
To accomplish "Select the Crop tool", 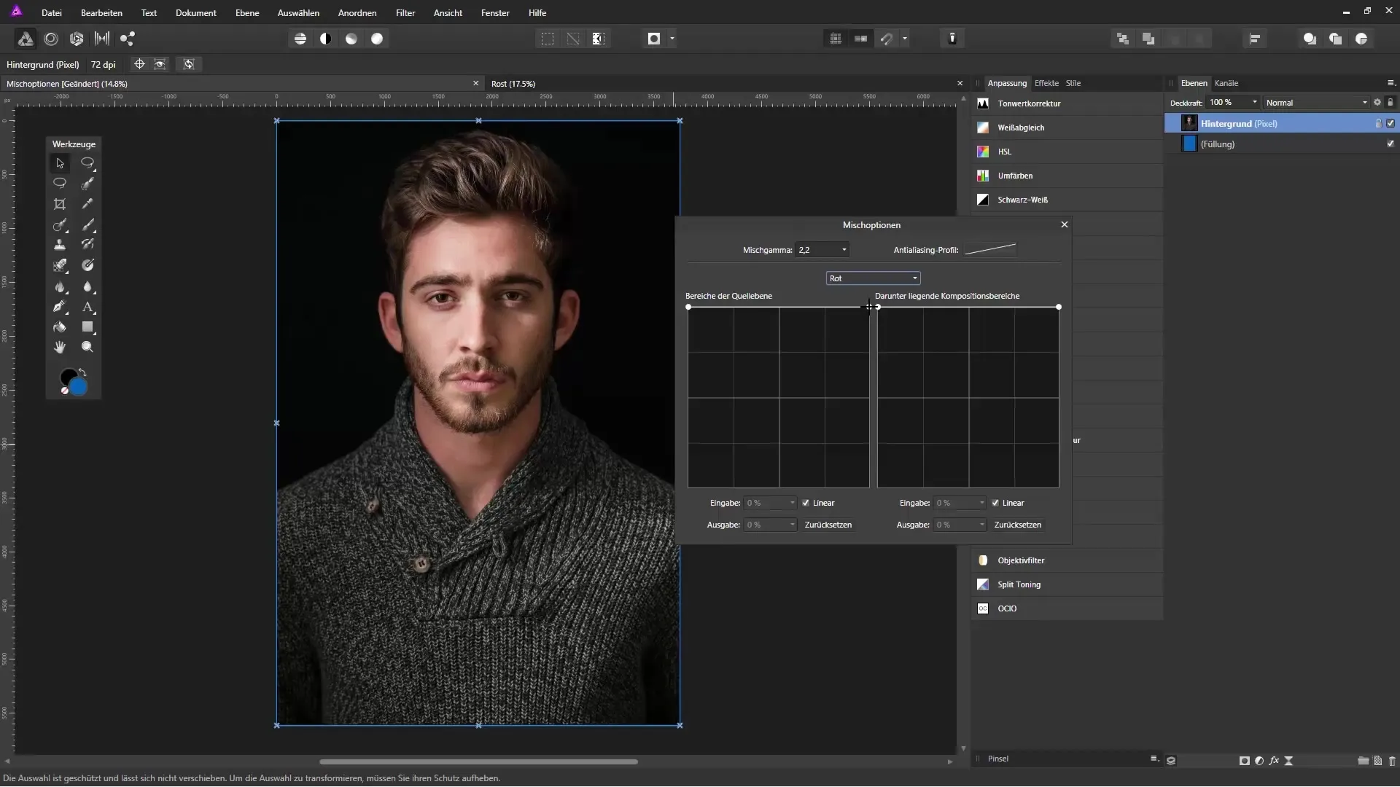I will 60,204.
